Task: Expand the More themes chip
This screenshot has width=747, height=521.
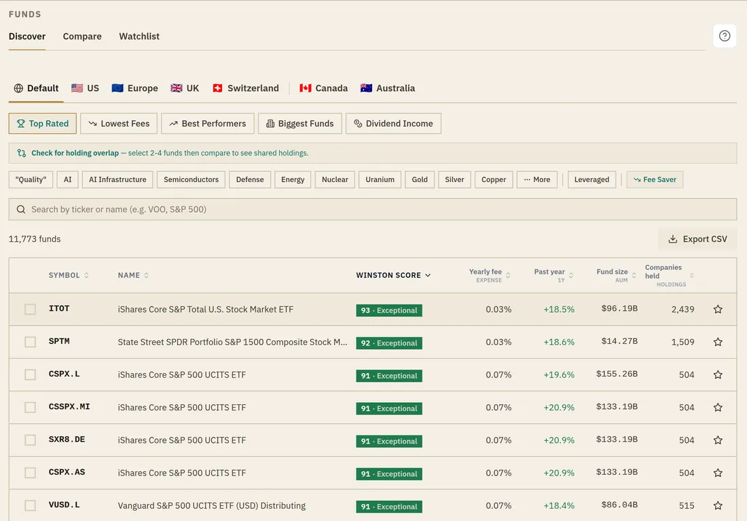Action: coord(537,180)
